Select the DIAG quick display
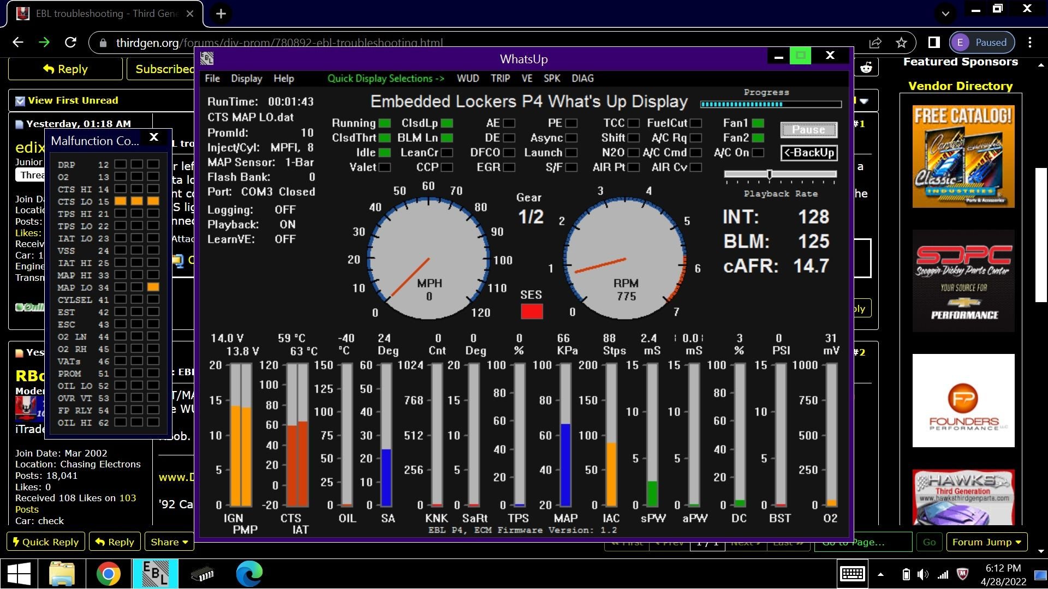The height and width of the screenshot is (589, 1048). point(582,79)
